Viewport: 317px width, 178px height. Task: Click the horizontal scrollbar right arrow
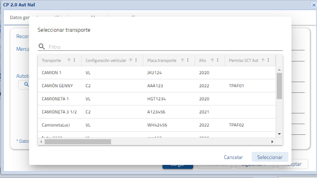click(x=272, y=142)
